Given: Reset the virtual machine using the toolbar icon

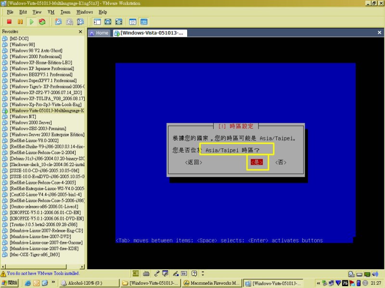Looking at the screenshot, I should [42, 22].
